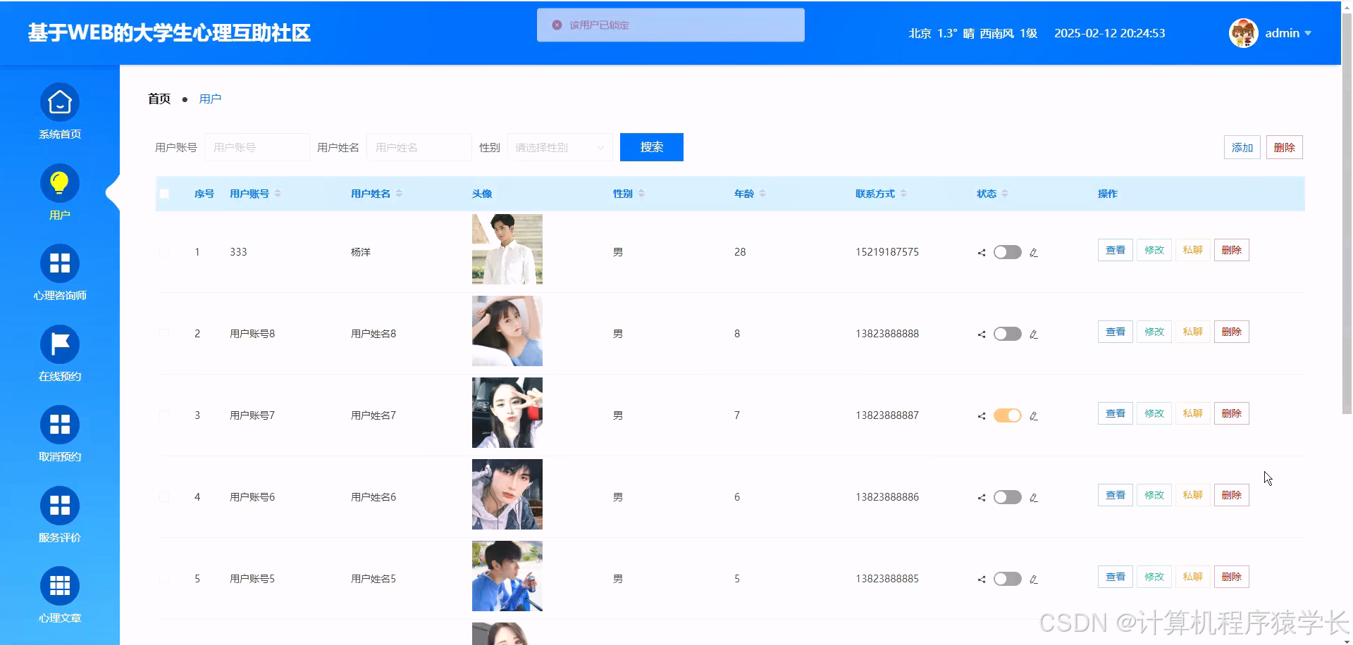Click 首页 in the breadcrumb
The width and height of the screenshot is (1353, 645).
click(159, 99)
